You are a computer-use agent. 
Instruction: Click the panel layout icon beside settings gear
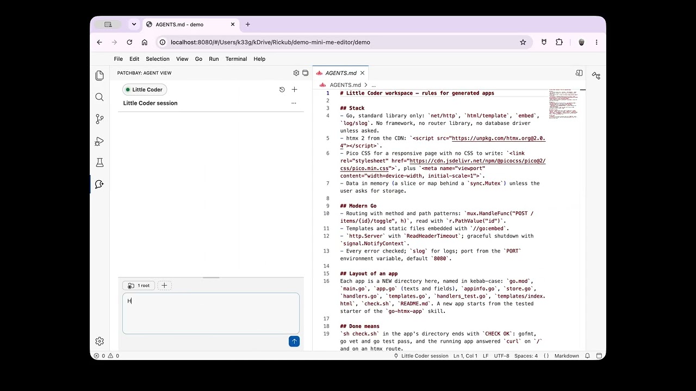coord(306,73)
